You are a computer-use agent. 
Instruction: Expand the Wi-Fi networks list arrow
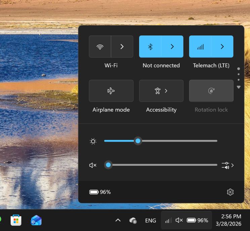coord(122,47)
